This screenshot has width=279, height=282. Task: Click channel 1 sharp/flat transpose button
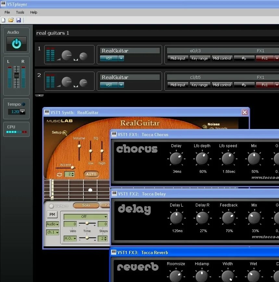click(244, 58)
